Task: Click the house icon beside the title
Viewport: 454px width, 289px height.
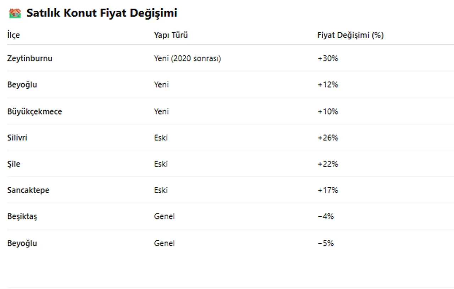Action: [x=15, y=13]
